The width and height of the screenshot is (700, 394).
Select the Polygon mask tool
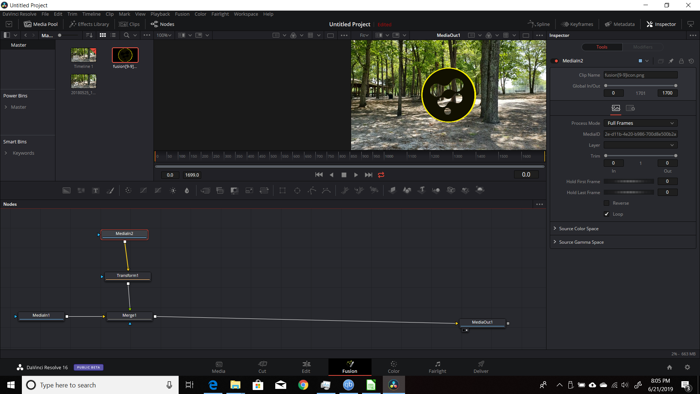[x=312, y=190]
